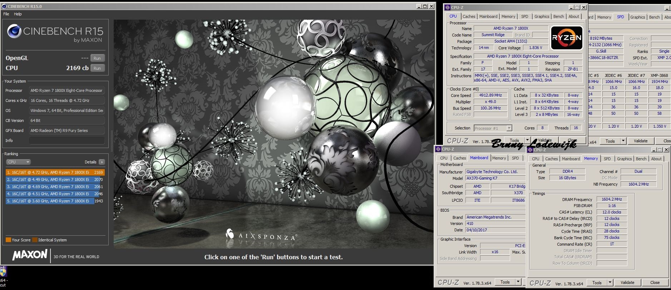
Task: Click title icon of CPU-Z Mainboard window
Action: tap(438, 149)
